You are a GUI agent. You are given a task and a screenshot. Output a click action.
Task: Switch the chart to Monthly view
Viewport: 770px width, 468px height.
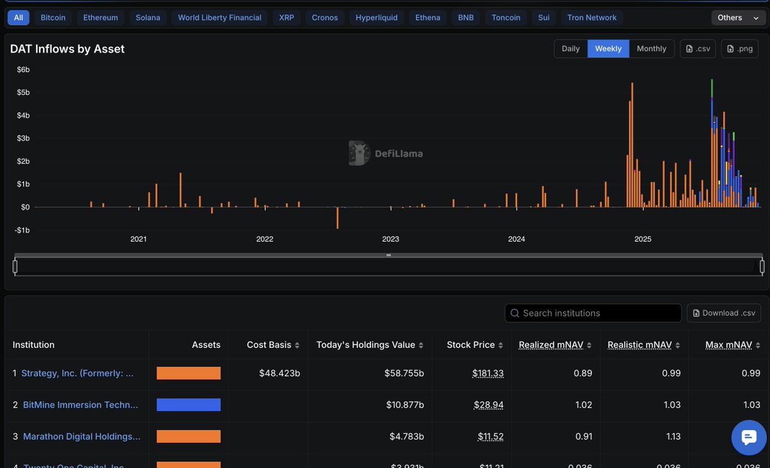pyautogui.click(x=651, y=48)
